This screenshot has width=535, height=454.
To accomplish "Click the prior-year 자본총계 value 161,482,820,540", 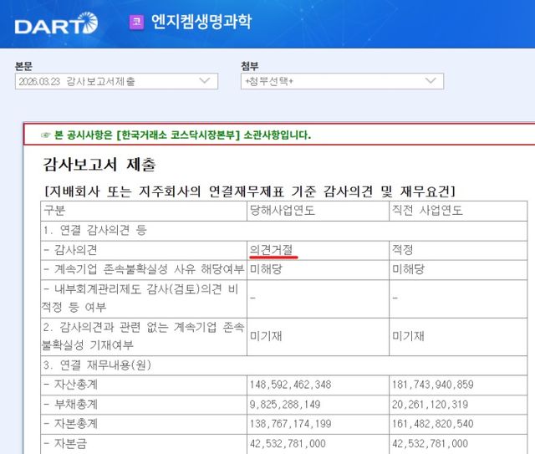I will [x=432, y=424].
